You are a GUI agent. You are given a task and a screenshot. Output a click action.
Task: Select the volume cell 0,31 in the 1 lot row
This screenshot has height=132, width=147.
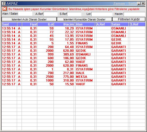pyautogui.click(x=70, y=69)
